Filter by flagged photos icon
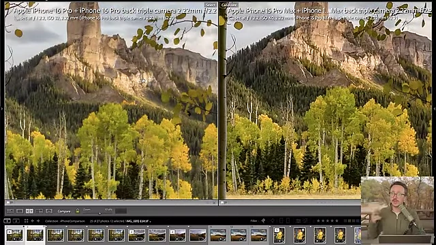436x245 pixels. [x=263, y=220]
